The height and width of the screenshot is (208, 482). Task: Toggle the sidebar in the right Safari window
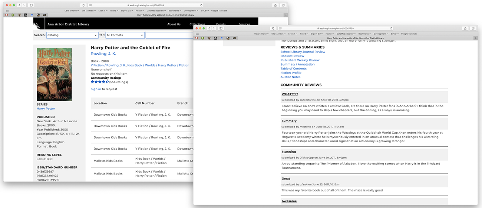pos(221,28)
